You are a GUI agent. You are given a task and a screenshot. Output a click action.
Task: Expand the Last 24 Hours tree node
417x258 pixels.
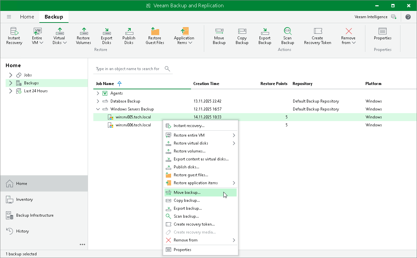point(11,91)
